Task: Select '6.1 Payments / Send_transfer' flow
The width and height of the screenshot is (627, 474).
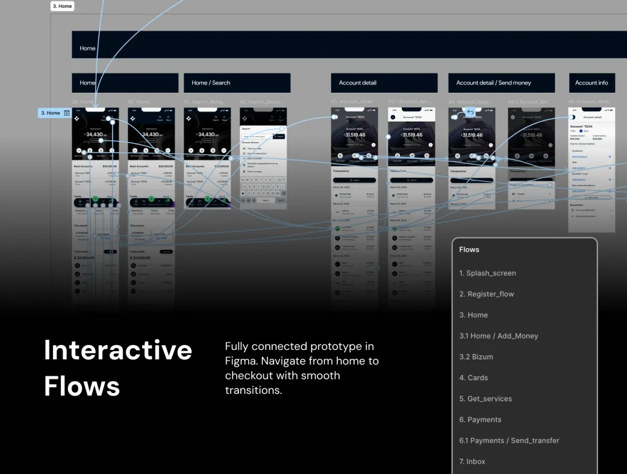Action: pos(509,440)
